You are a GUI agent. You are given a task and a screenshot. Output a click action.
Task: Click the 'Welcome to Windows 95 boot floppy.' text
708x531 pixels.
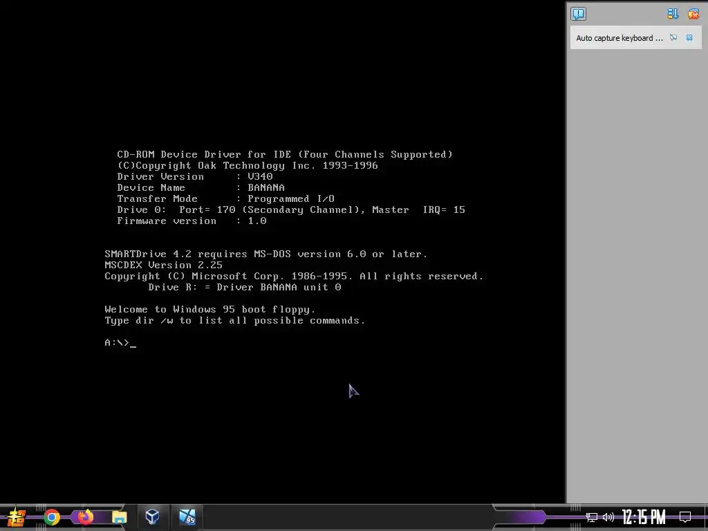click(210, 309)
